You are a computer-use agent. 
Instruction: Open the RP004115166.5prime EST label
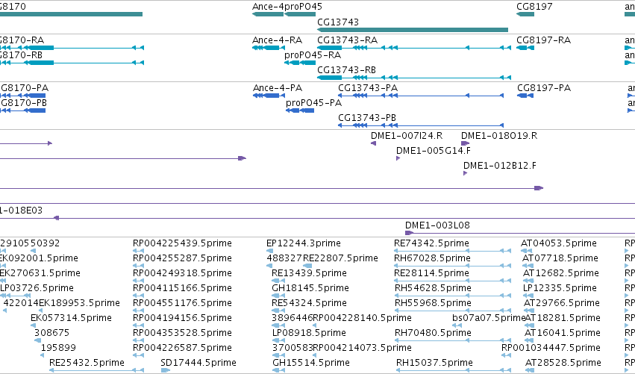[182, 288]
